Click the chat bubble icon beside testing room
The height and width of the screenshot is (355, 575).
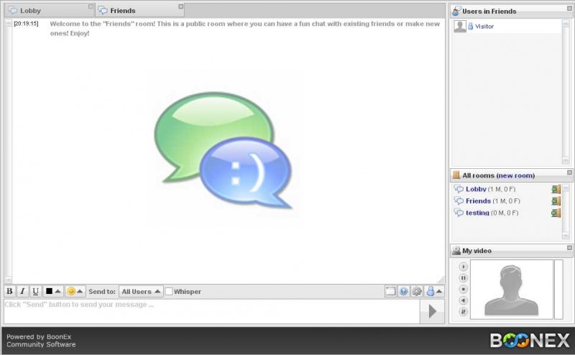tap(459, 212)
